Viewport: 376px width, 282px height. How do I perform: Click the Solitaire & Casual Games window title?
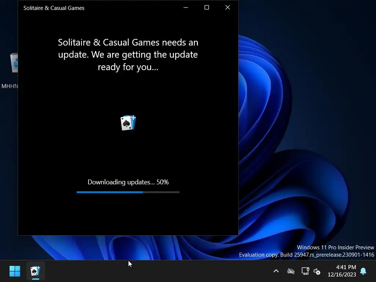54,8
